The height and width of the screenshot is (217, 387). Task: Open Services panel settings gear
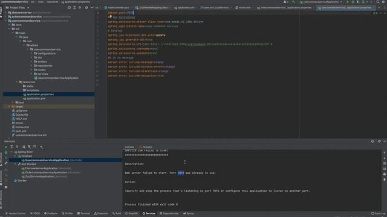379,141
